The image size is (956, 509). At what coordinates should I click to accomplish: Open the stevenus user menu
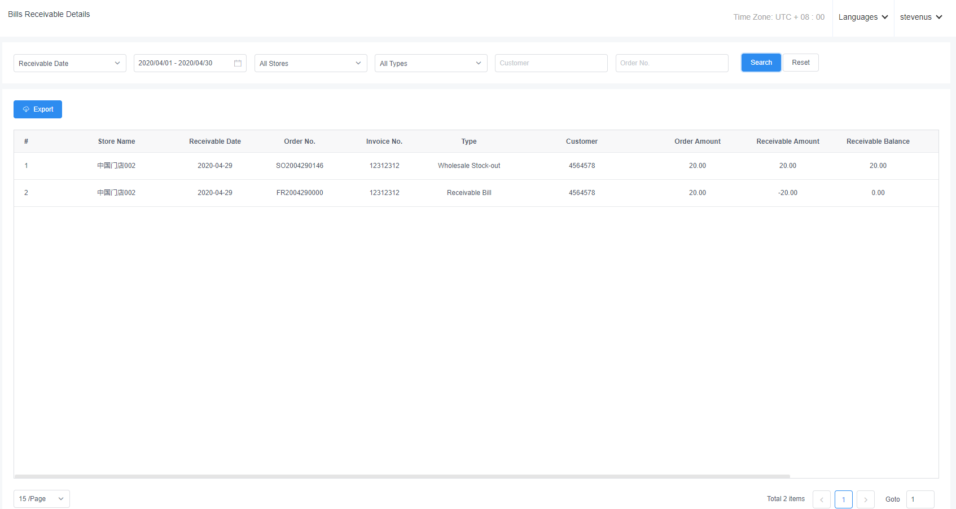[x=921, y=17]
